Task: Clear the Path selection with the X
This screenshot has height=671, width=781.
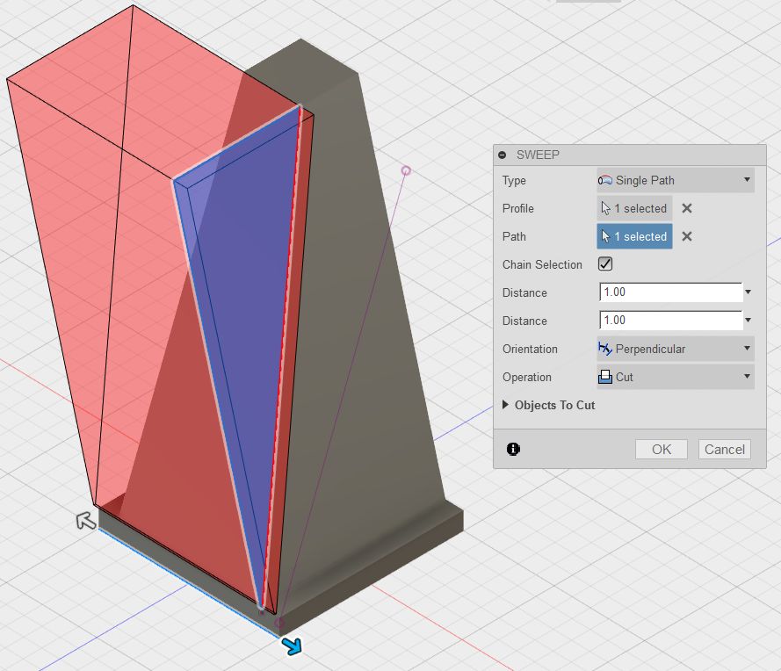Action: pos(686,236)
